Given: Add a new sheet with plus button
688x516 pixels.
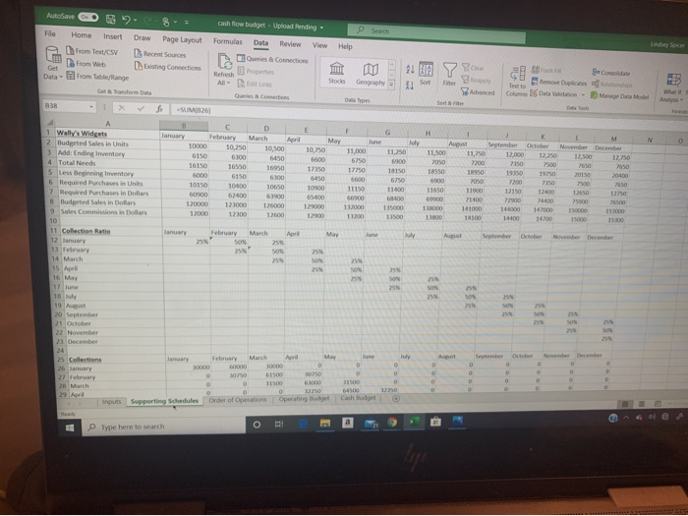Looking at the screenshot, I should coord(396,398).
